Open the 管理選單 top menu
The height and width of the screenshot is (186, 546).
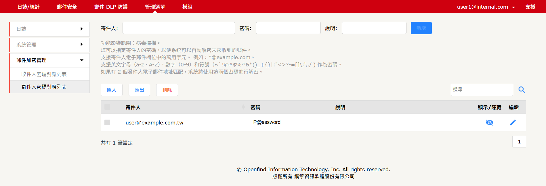click(155, 7)
